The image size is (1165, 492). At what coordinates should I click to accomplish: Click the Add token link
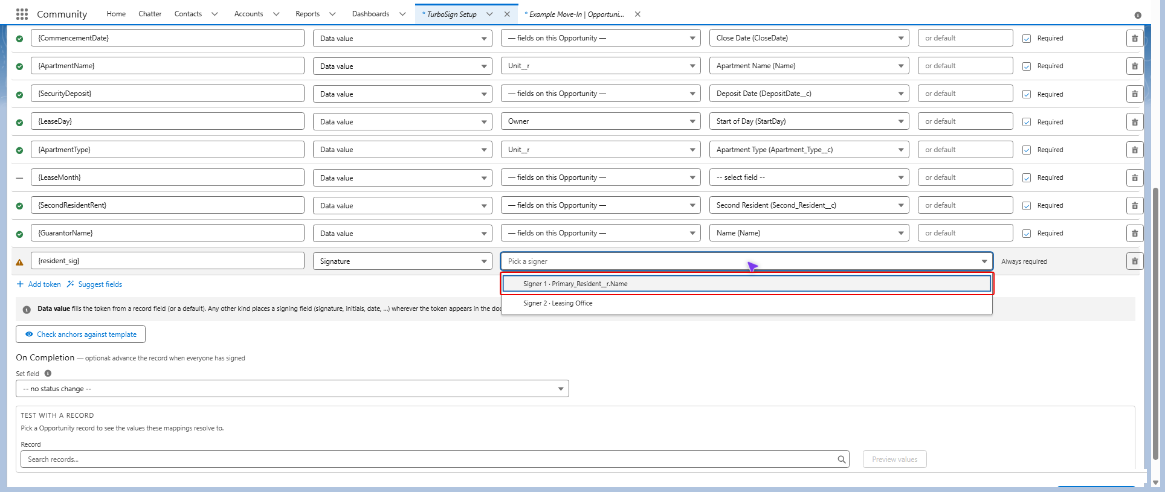pyautogui.click(x=39, y=284)
